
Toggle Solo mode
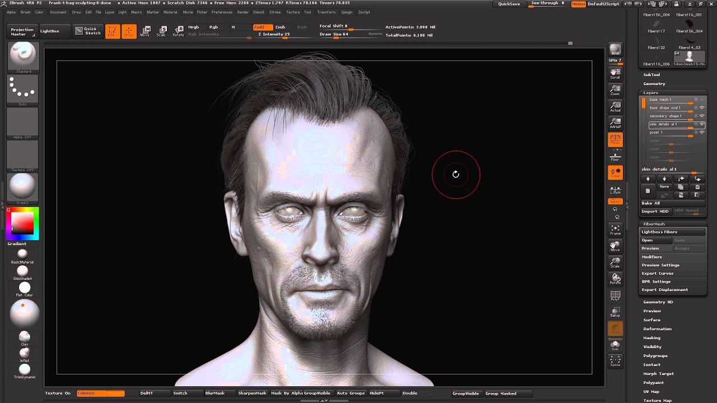pyautogui.click(x=615, y=345)
